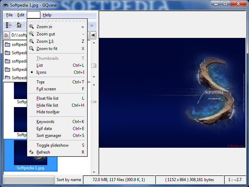Screen dimensions: 249x187
Task: Click the GQview title bar app icon
Action: pos(6,5)
